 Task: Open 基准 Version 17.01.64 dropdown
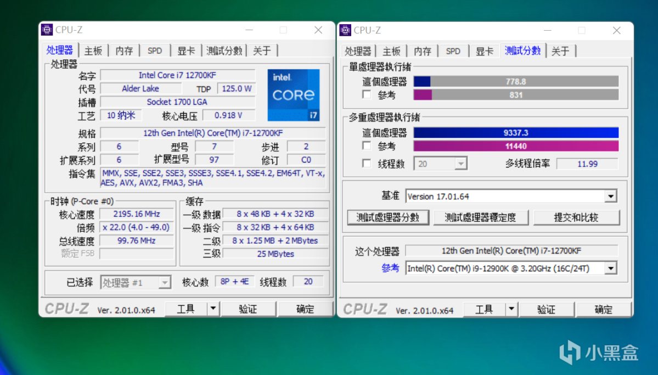(x=511, y=196)
